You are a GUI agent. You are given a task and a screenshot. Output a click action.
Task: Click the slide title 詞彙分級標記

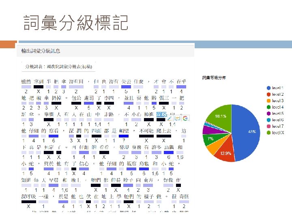click(x=76, y=23)
